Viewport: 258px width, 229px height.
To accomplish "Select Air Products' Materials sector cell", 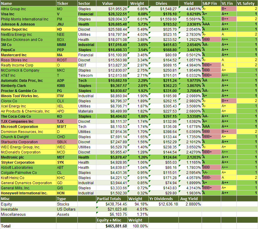I will point(87,111).
